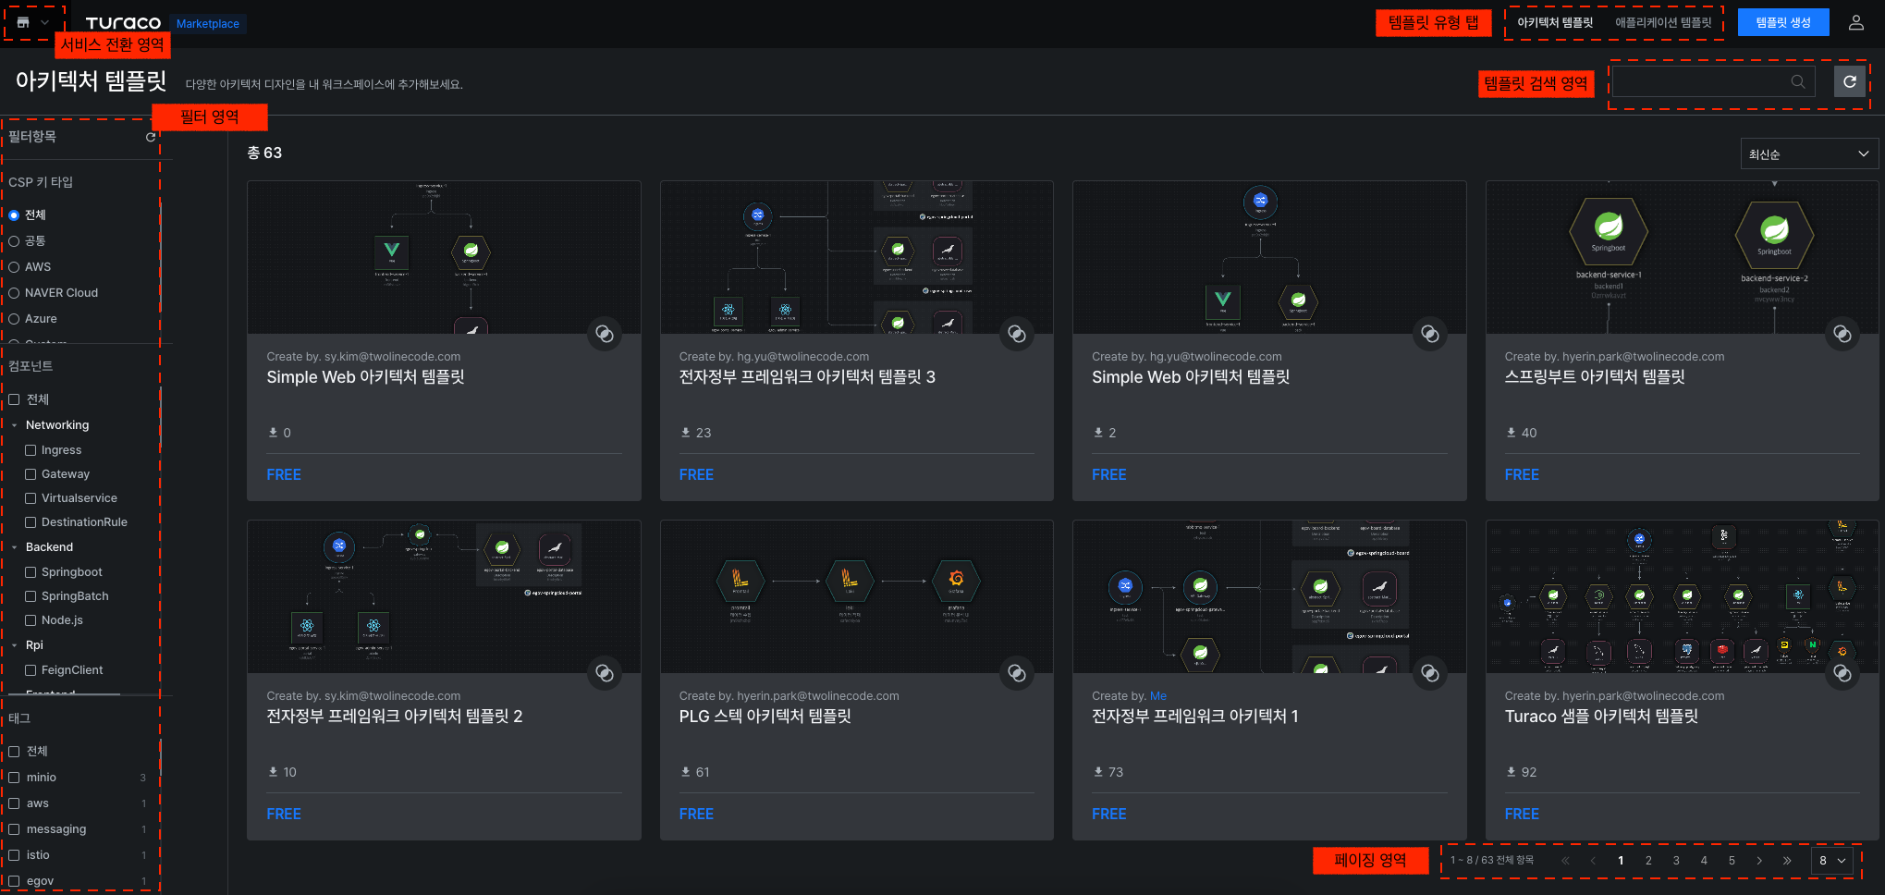This screenshot has height=895, width=1885.
Task: Go to page 4
Action: coord(1704,860)
